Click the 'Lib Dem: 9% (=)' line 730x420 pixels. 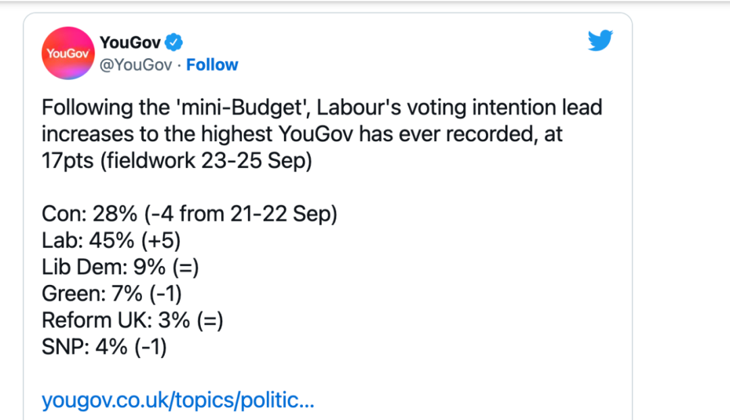pyautogui.click(x=120, y=267)
